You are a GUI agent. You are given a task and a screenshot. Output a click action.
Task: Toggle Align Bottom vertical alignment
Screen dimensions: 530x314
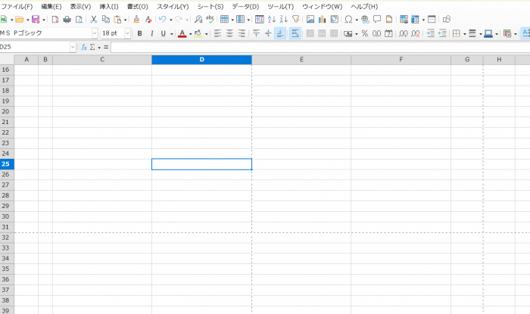280,33
